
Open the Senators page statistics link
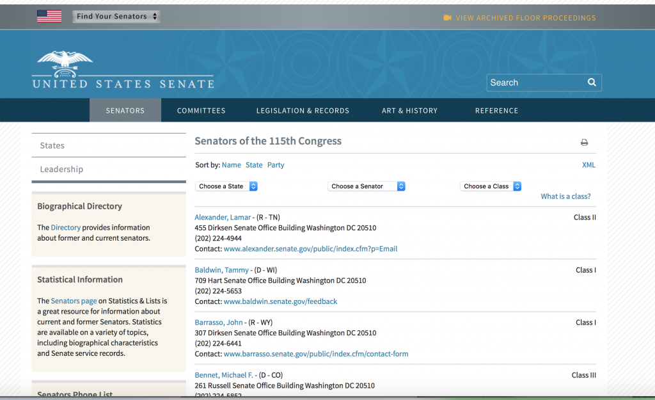[x=74, y=301]
